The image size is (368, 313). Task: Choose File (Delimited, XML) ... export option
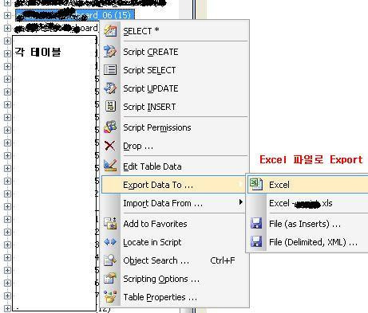pos(307,242)
